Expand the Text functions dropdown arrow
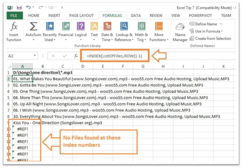 pos(94,40)
